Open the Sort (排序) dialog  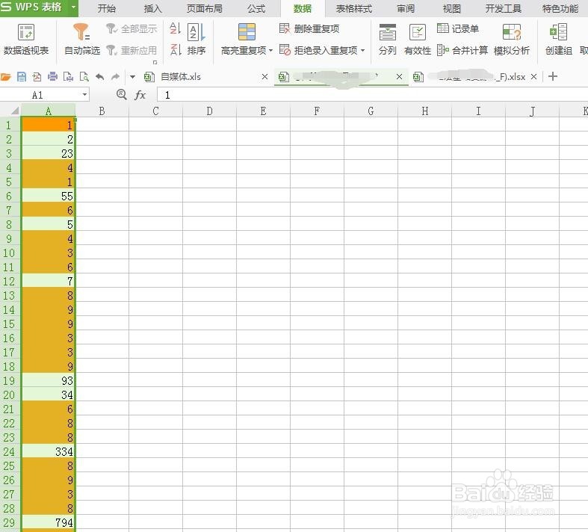tap(196, 39)
